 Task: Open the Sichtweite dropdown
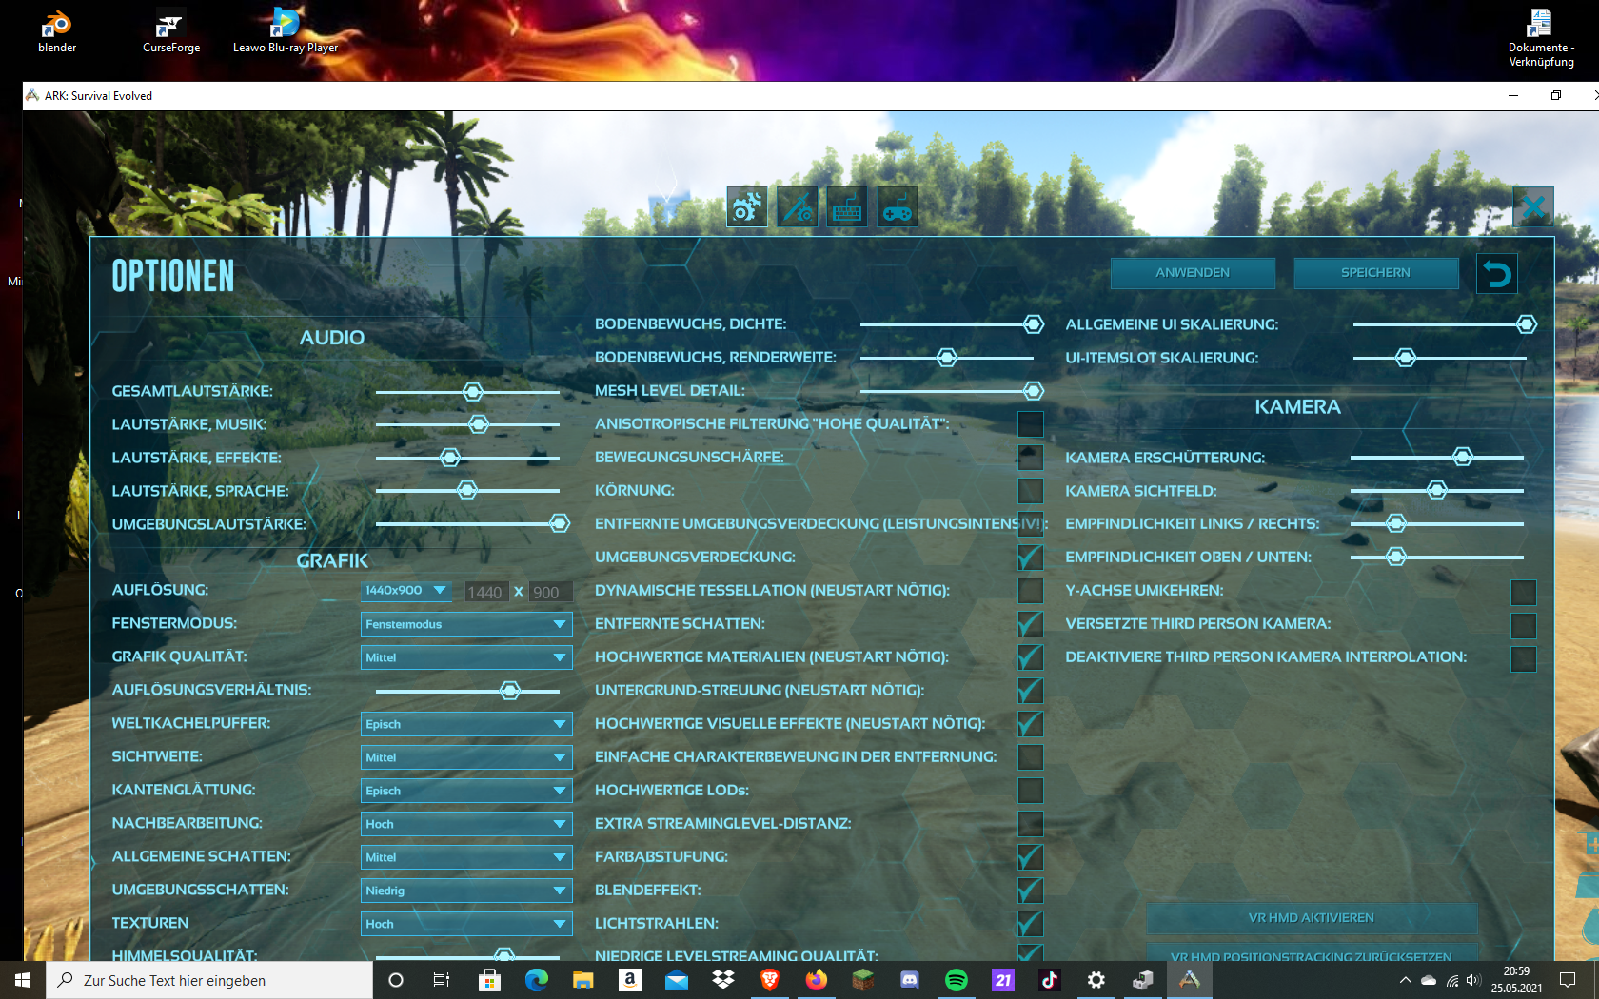466,757
